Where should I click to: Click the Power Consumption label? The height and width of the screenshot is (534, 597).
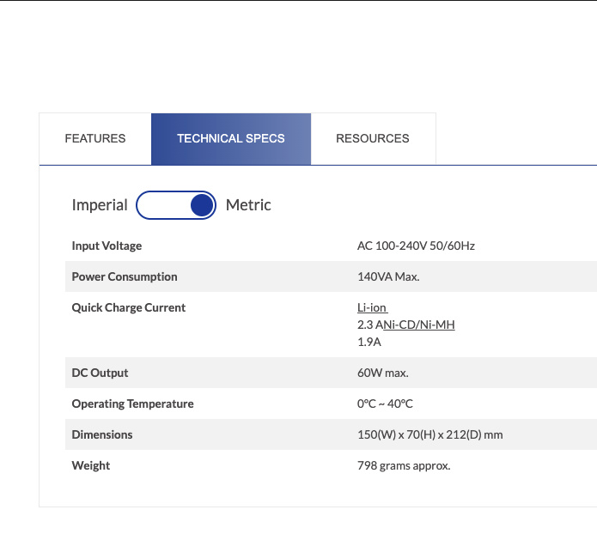[x=125, y=276]
